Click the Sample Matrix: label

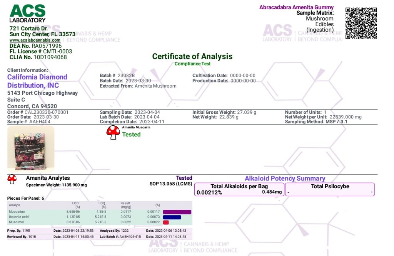click(x=315, y=13)
